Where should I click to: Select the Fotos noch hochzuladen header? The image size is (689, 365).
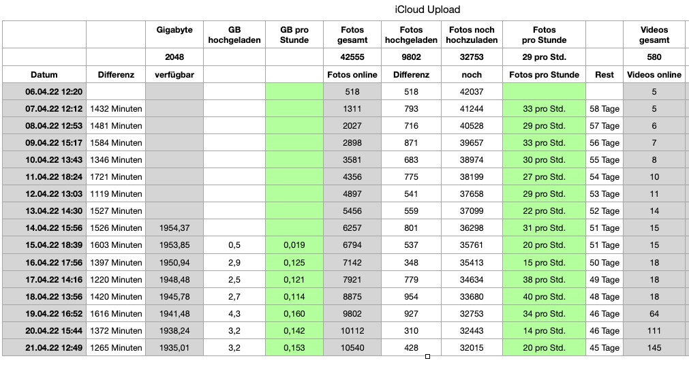point(471,35)
